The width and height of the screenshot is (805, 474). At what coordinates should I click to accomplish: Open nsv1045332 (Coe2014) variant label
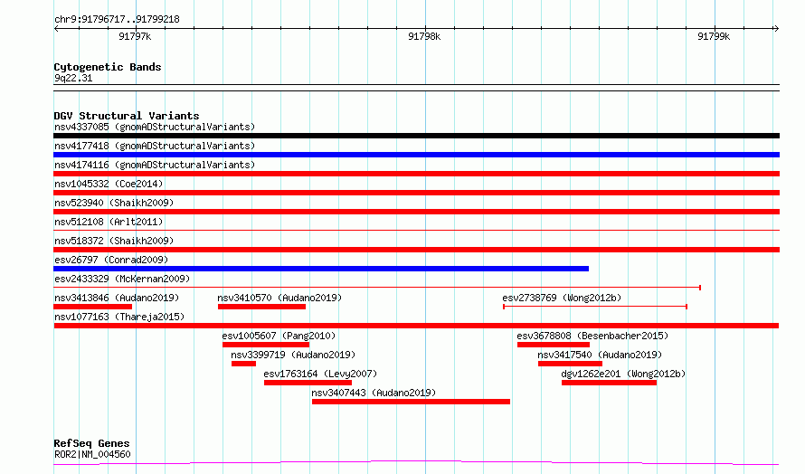point(109,184)
